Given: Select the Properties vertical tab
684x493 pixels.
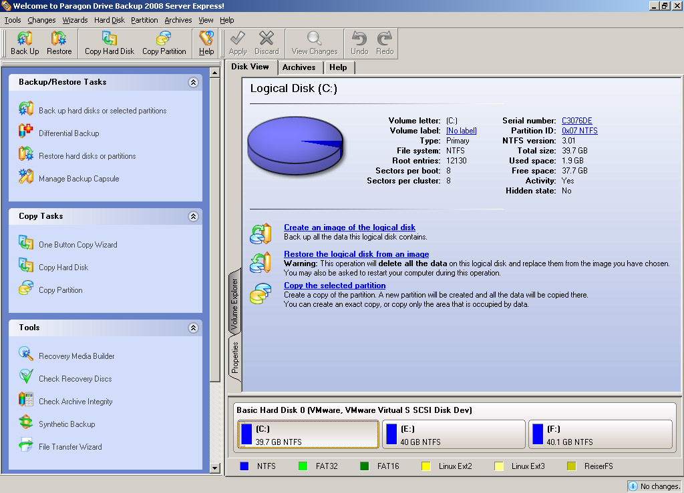Looking at the screenshot, I should pos(235,358).
